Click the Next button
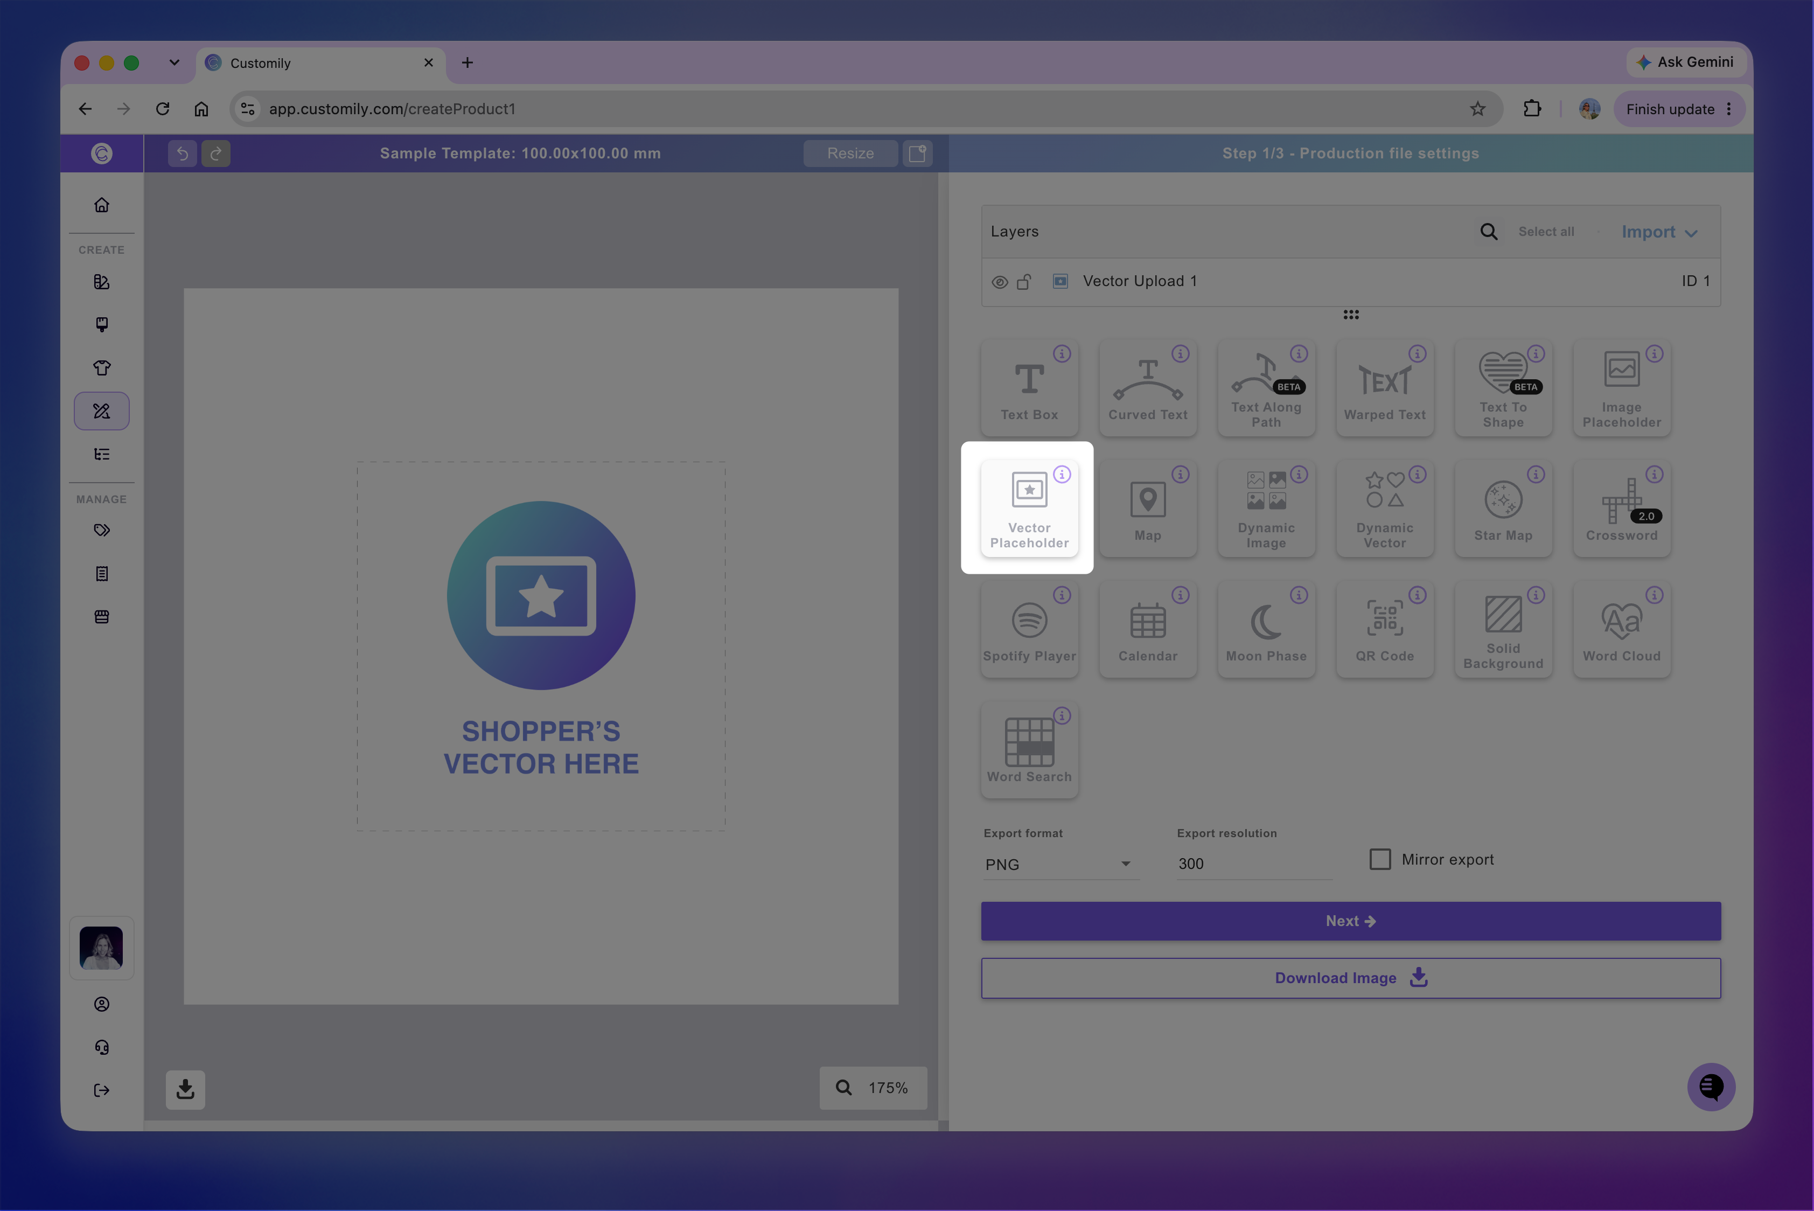1814x1211 pixels. [1351, 921]
